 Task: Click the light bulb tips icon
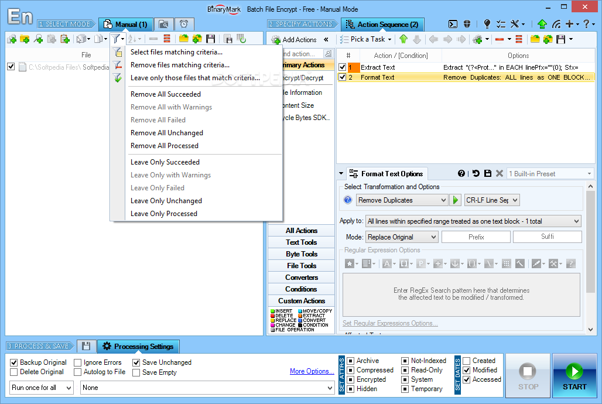[x=487, y=24]
